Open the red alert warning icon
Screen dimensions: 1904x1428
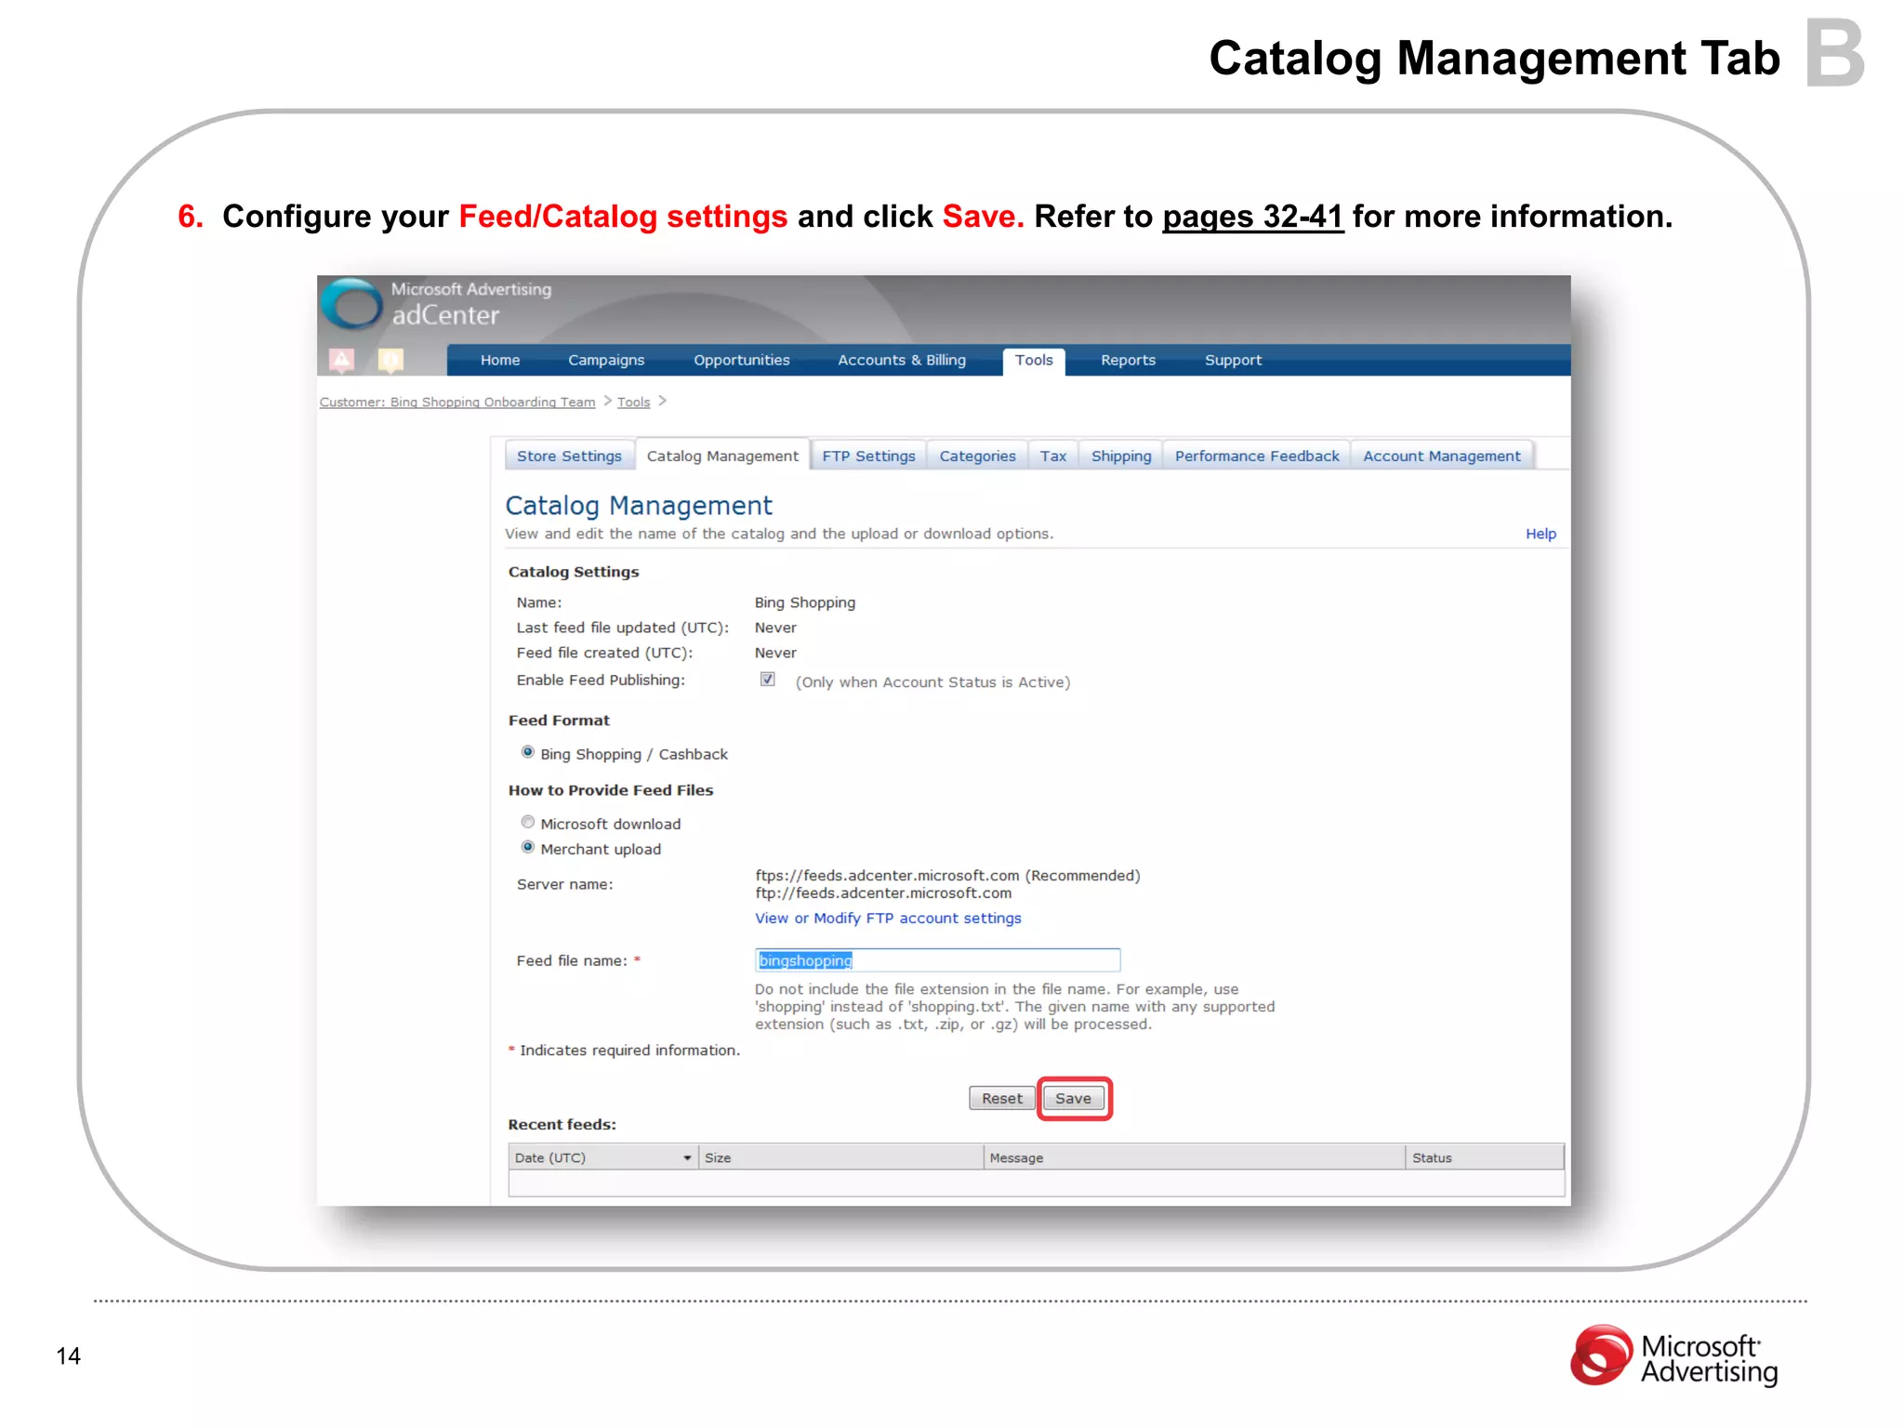[x=342, y=360]
